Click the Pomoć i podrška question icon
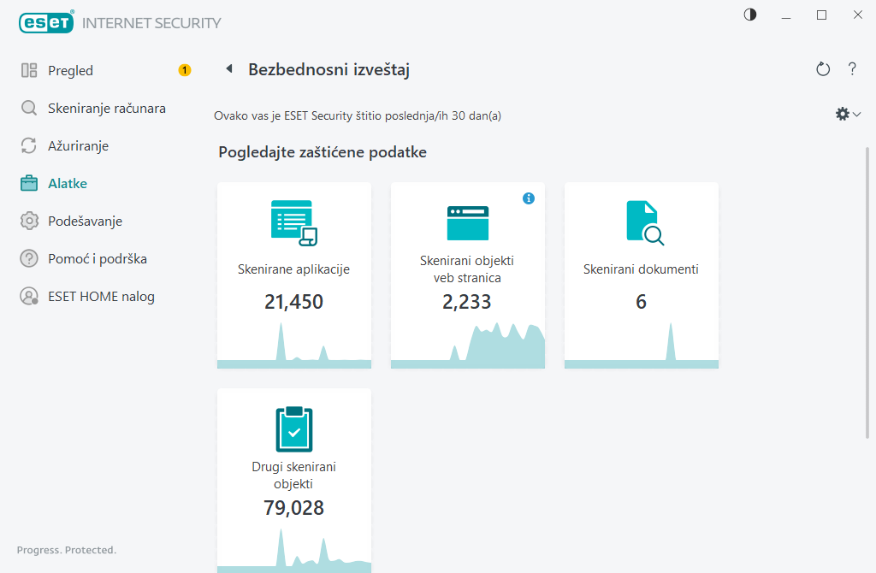 click(29, 258)
